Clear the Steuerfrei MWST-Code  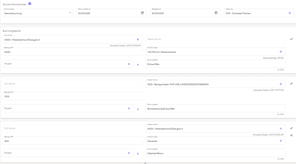pyautogui.click(x=281, y=141)
